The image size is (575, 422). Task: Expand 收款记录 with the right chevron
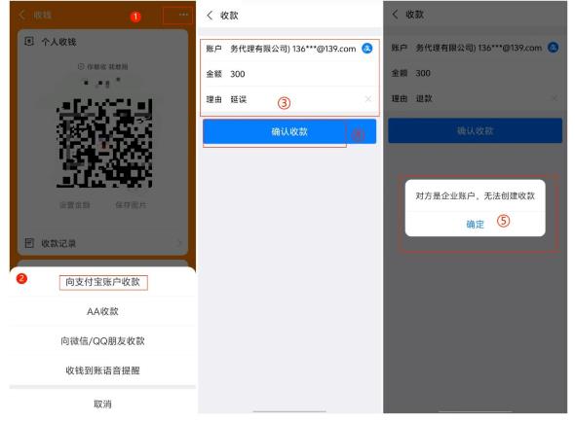[x=179, y=243]
